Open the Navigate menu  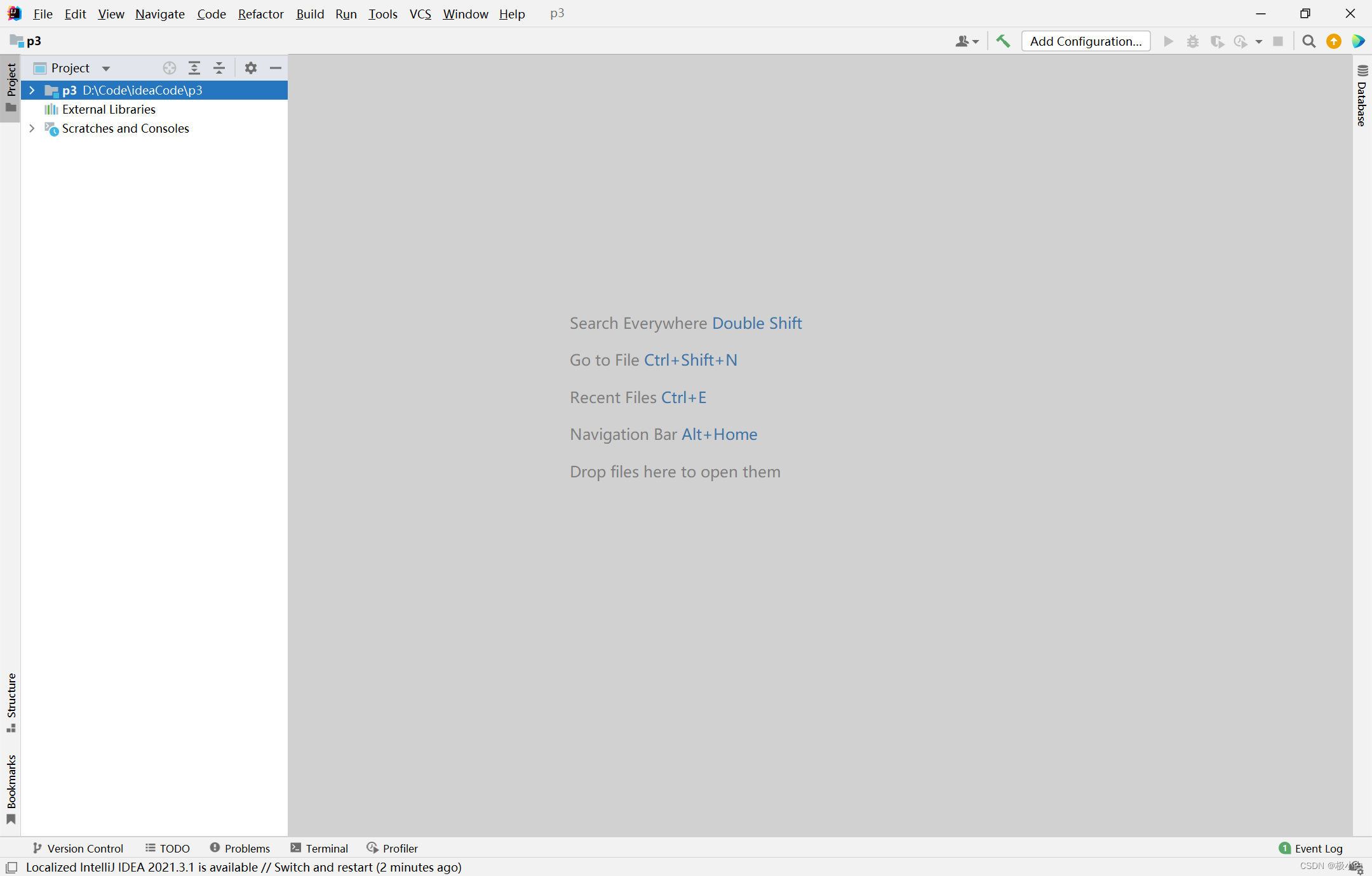click(x=159, y=14)
